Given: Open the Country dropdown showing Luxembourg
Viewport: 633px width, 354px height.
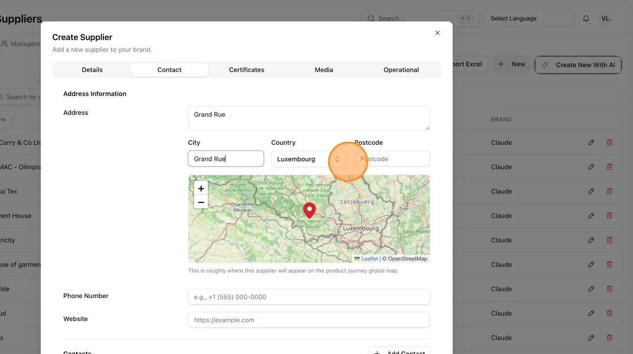Looking at the screenshot, I should coord(309,159).
